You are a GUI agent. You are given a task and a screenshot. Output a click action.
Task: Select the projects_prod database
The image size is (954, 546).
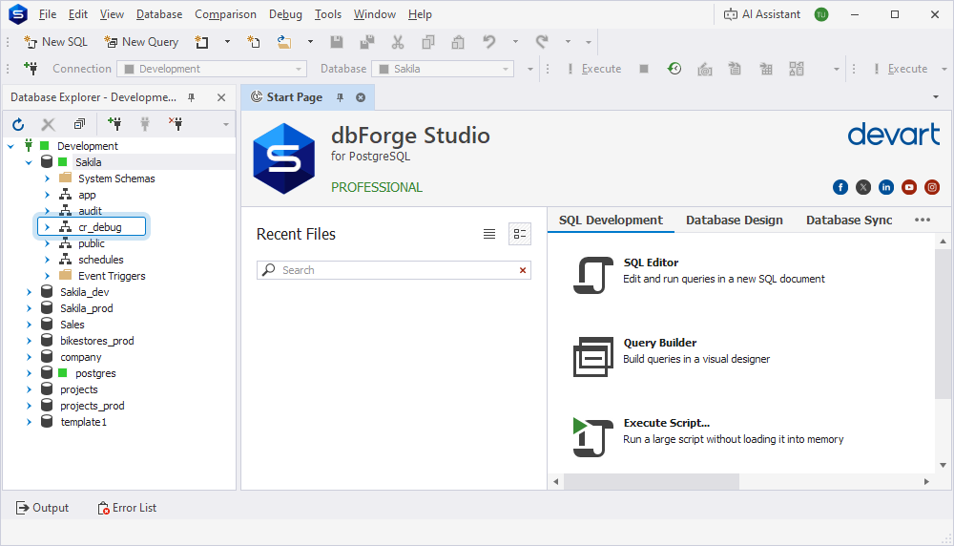[x=93, y=406]
